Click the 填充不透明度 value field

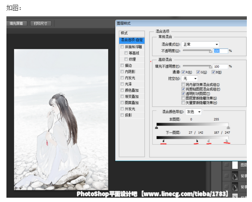221,67
